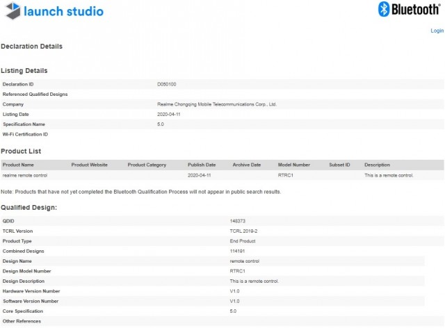
Task: Click the QDID label
Action: coord(8,221)
